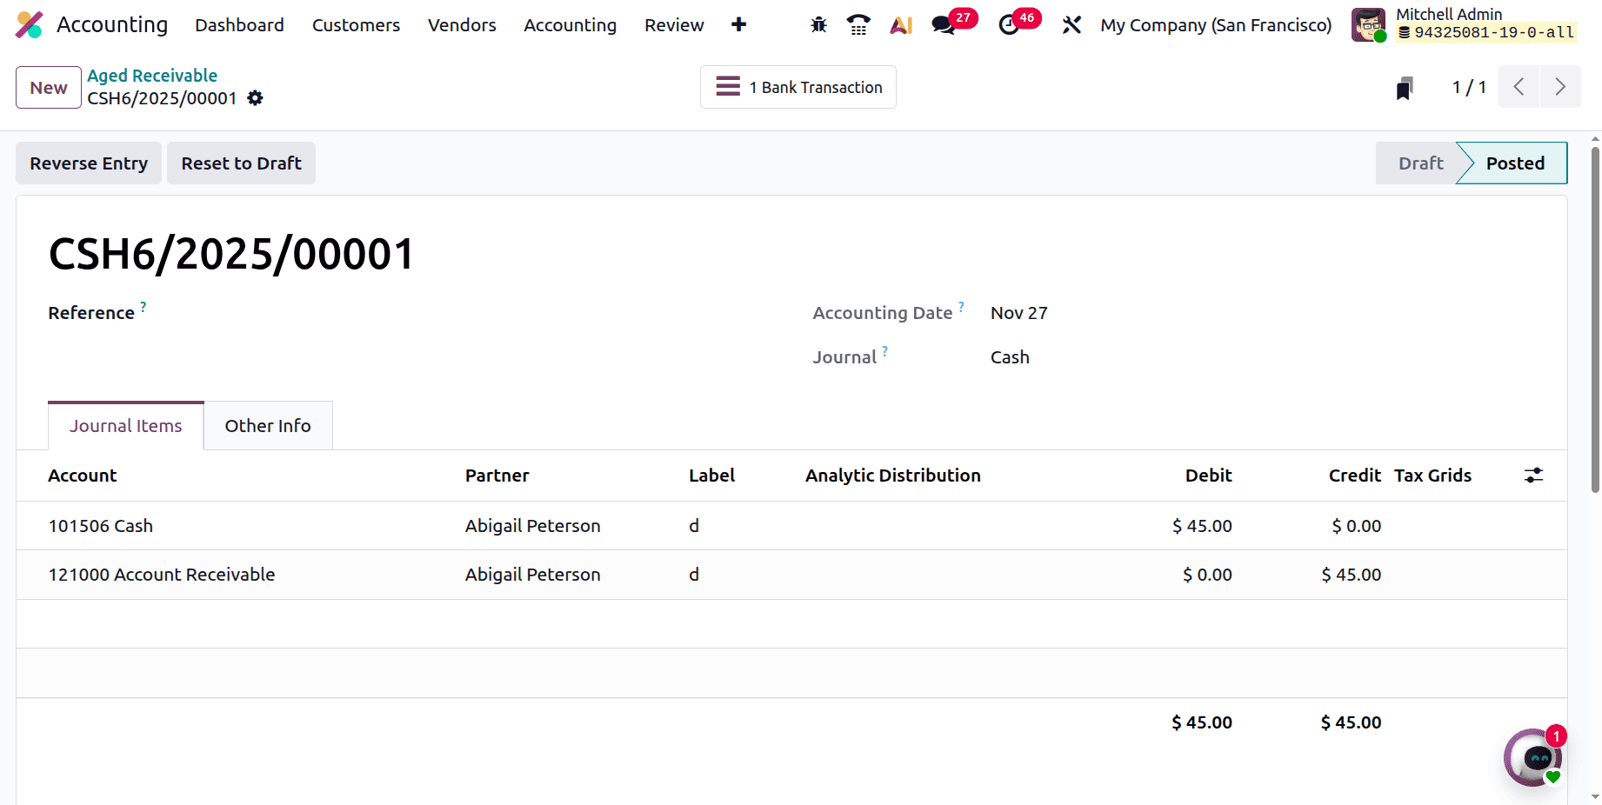Click the $ 45.00 debit in Cash row
The height and width of the screenshot is (805, 1602).
click(1202, 526)
